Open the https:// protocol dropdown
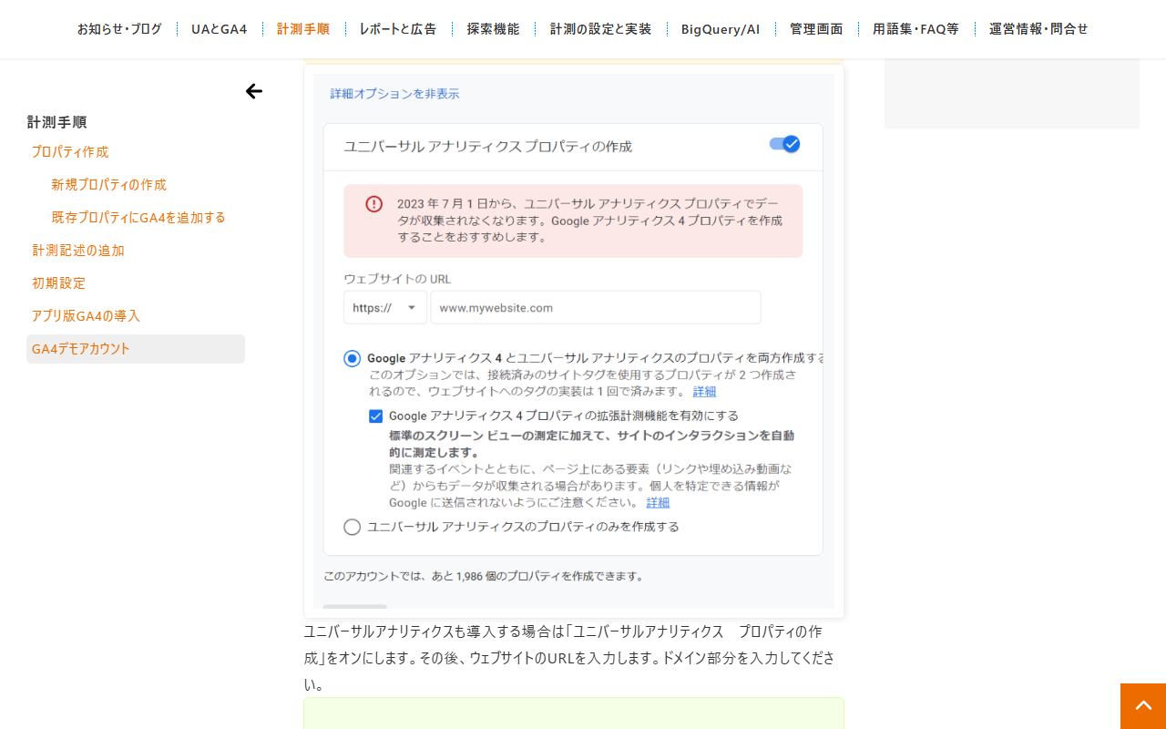 384,308
